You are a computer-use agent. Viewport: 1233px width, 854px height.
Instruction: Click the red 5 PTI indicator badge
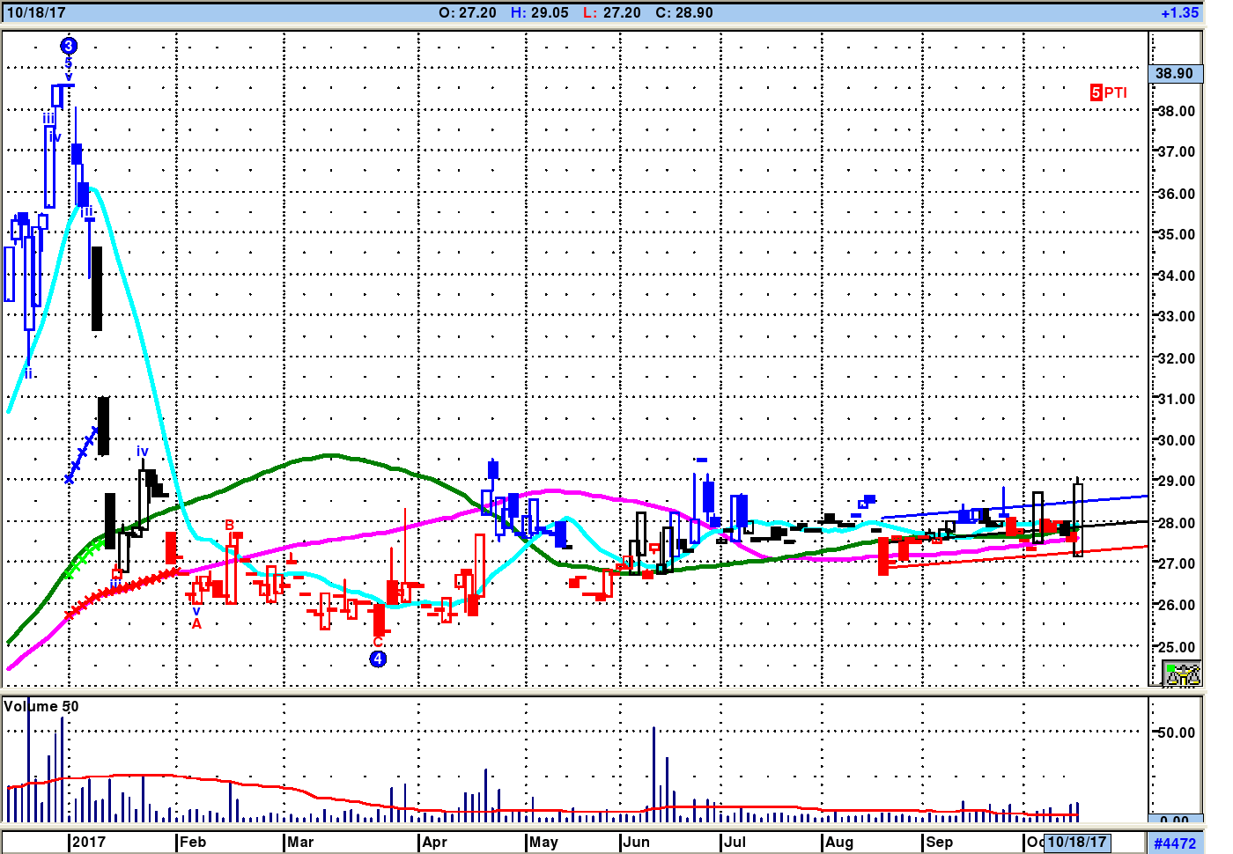coord(1109,92)
